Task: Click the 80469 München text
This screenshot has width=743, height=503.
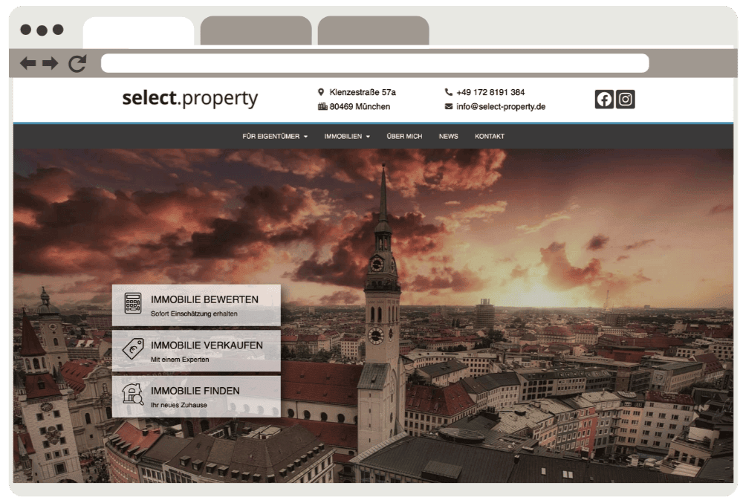Action: (360, 106)
